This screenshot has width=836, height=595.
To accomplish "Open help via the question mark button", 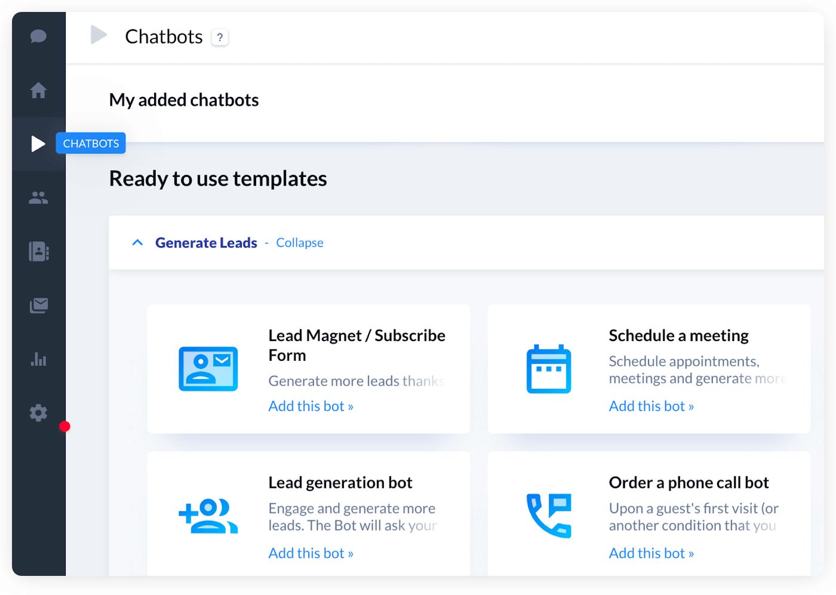I will point(220,37).
